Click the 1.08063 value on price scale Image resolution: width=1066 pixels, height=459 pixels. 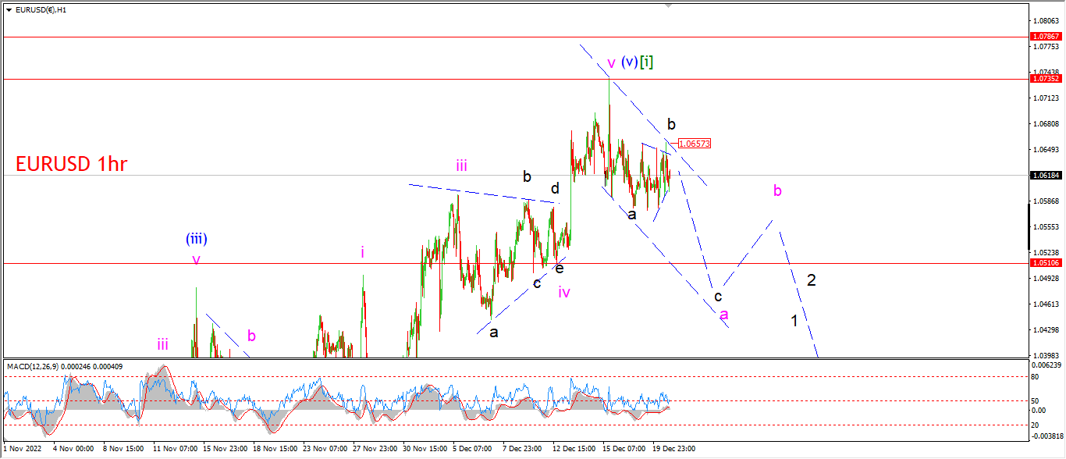click(1046, 21)
